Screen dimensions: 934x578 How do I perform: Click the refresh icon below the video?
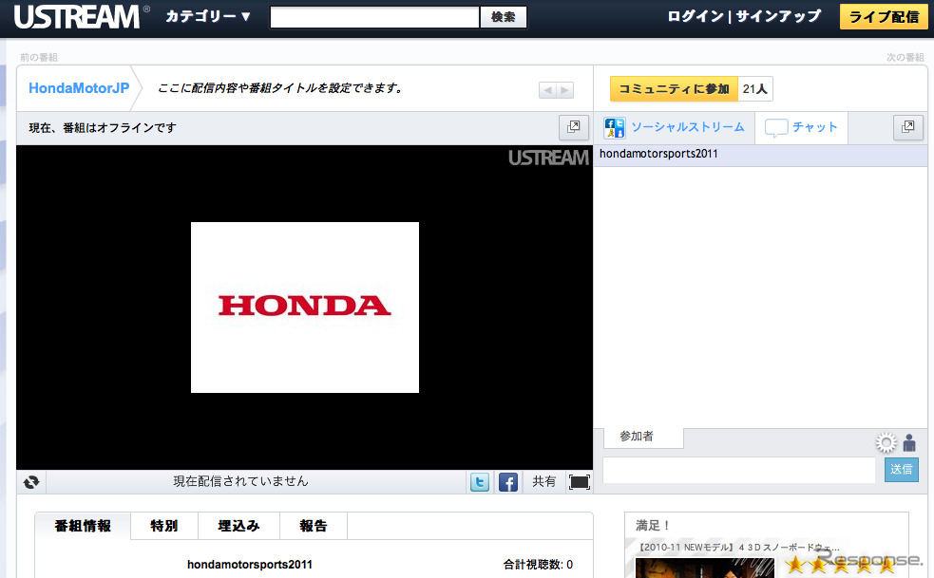(31, 482)
